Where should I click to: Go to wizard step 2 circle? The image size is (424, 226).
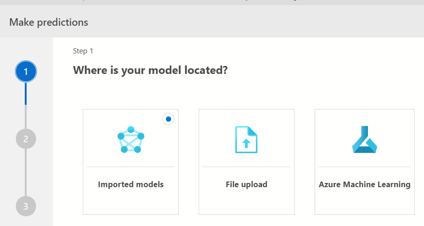pyautogui.click(x=26, y=139)
